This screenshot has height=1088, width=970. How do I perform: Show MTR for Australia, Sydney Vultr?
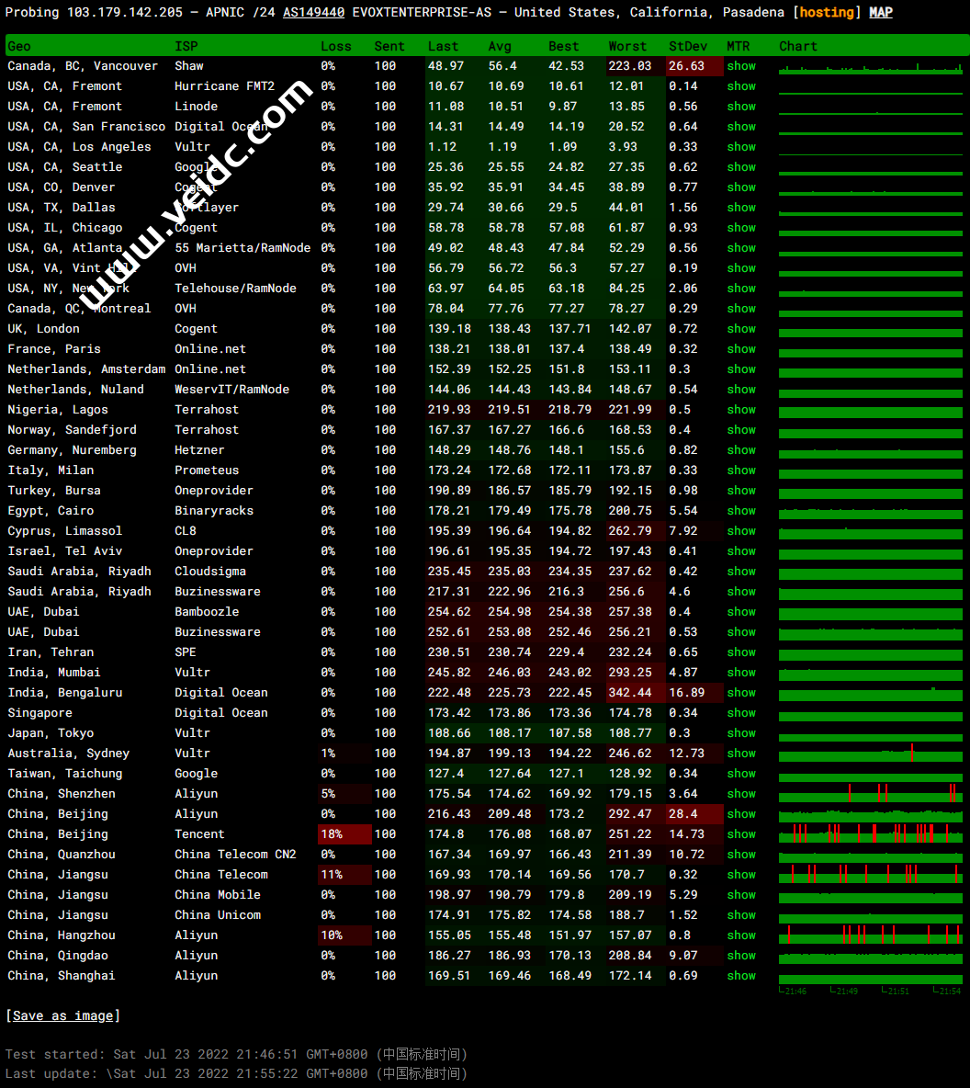741,753
